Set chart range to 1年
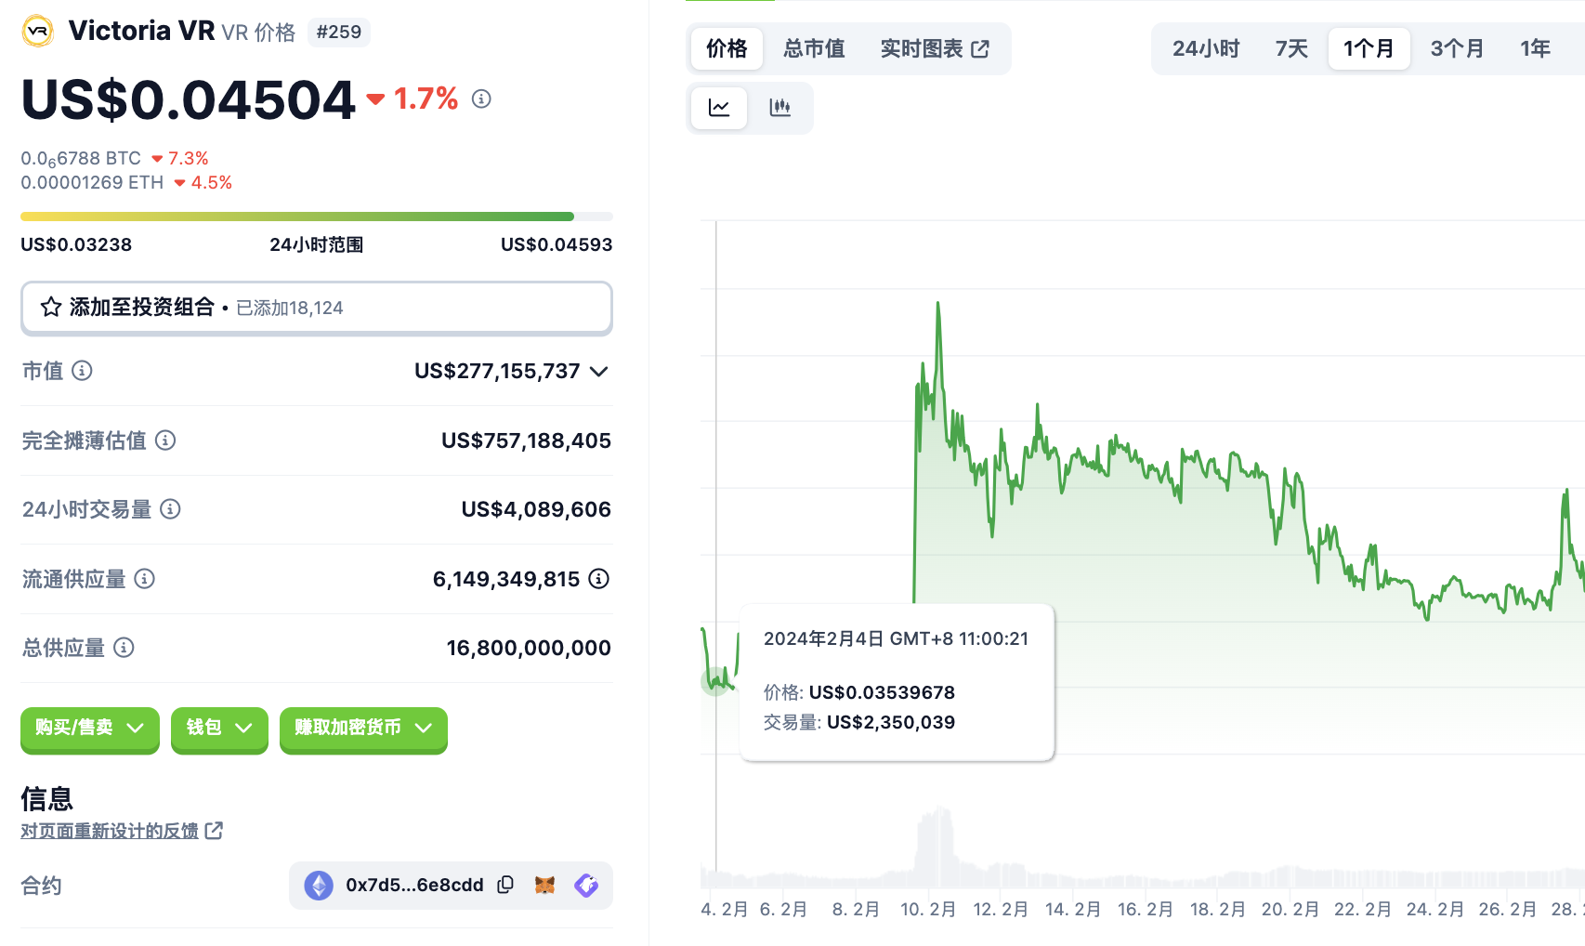 1535,48
